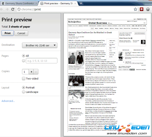Choose Landscape layout
152x137 pixels.
(24, 92)
